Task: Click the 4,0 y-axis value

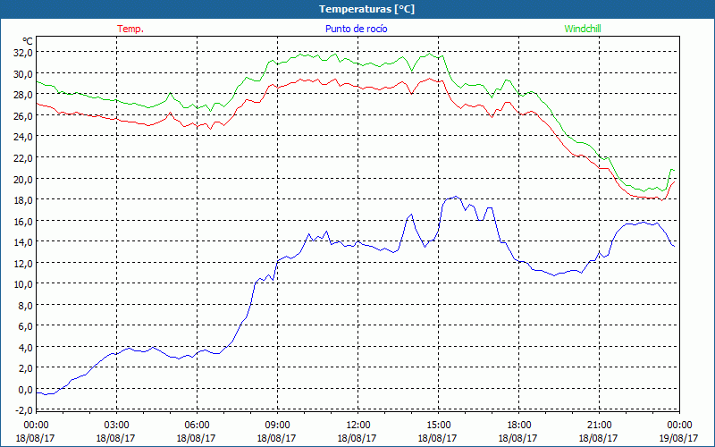Action: pos(26,348)
